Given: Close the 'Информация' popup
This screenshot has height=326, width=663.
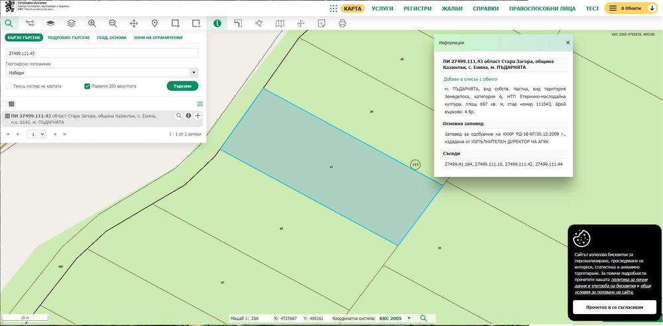Looking at the screenshot, I should [568, 42].
